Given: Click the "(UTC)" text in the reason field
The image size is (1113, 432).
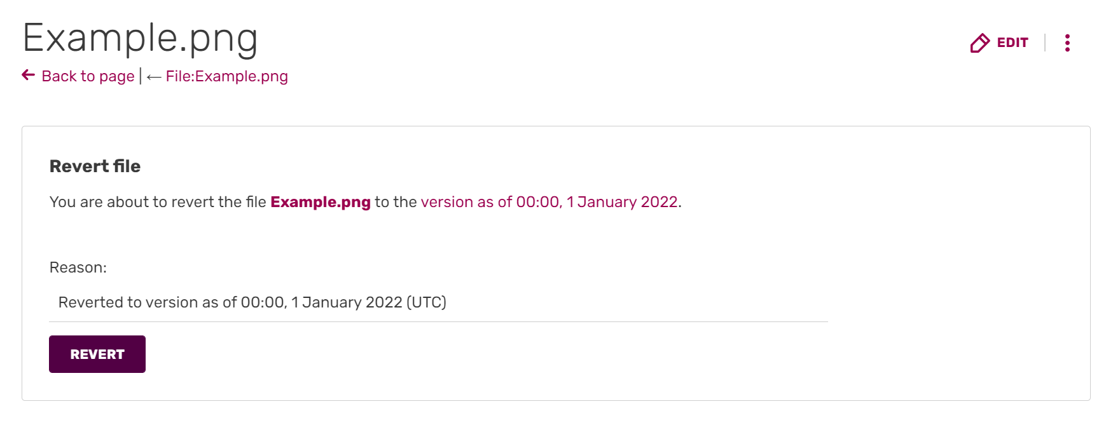Looking at the screenshot, I should tap(426, 302).
